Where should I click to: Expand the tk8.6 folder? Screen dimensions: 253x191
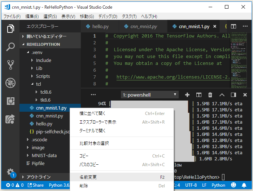tap(50, 100)
